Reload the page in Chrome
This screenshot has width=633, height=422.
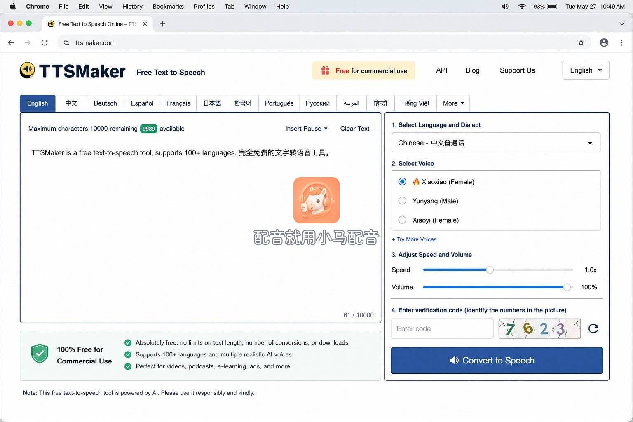click(x=45, y=42)
